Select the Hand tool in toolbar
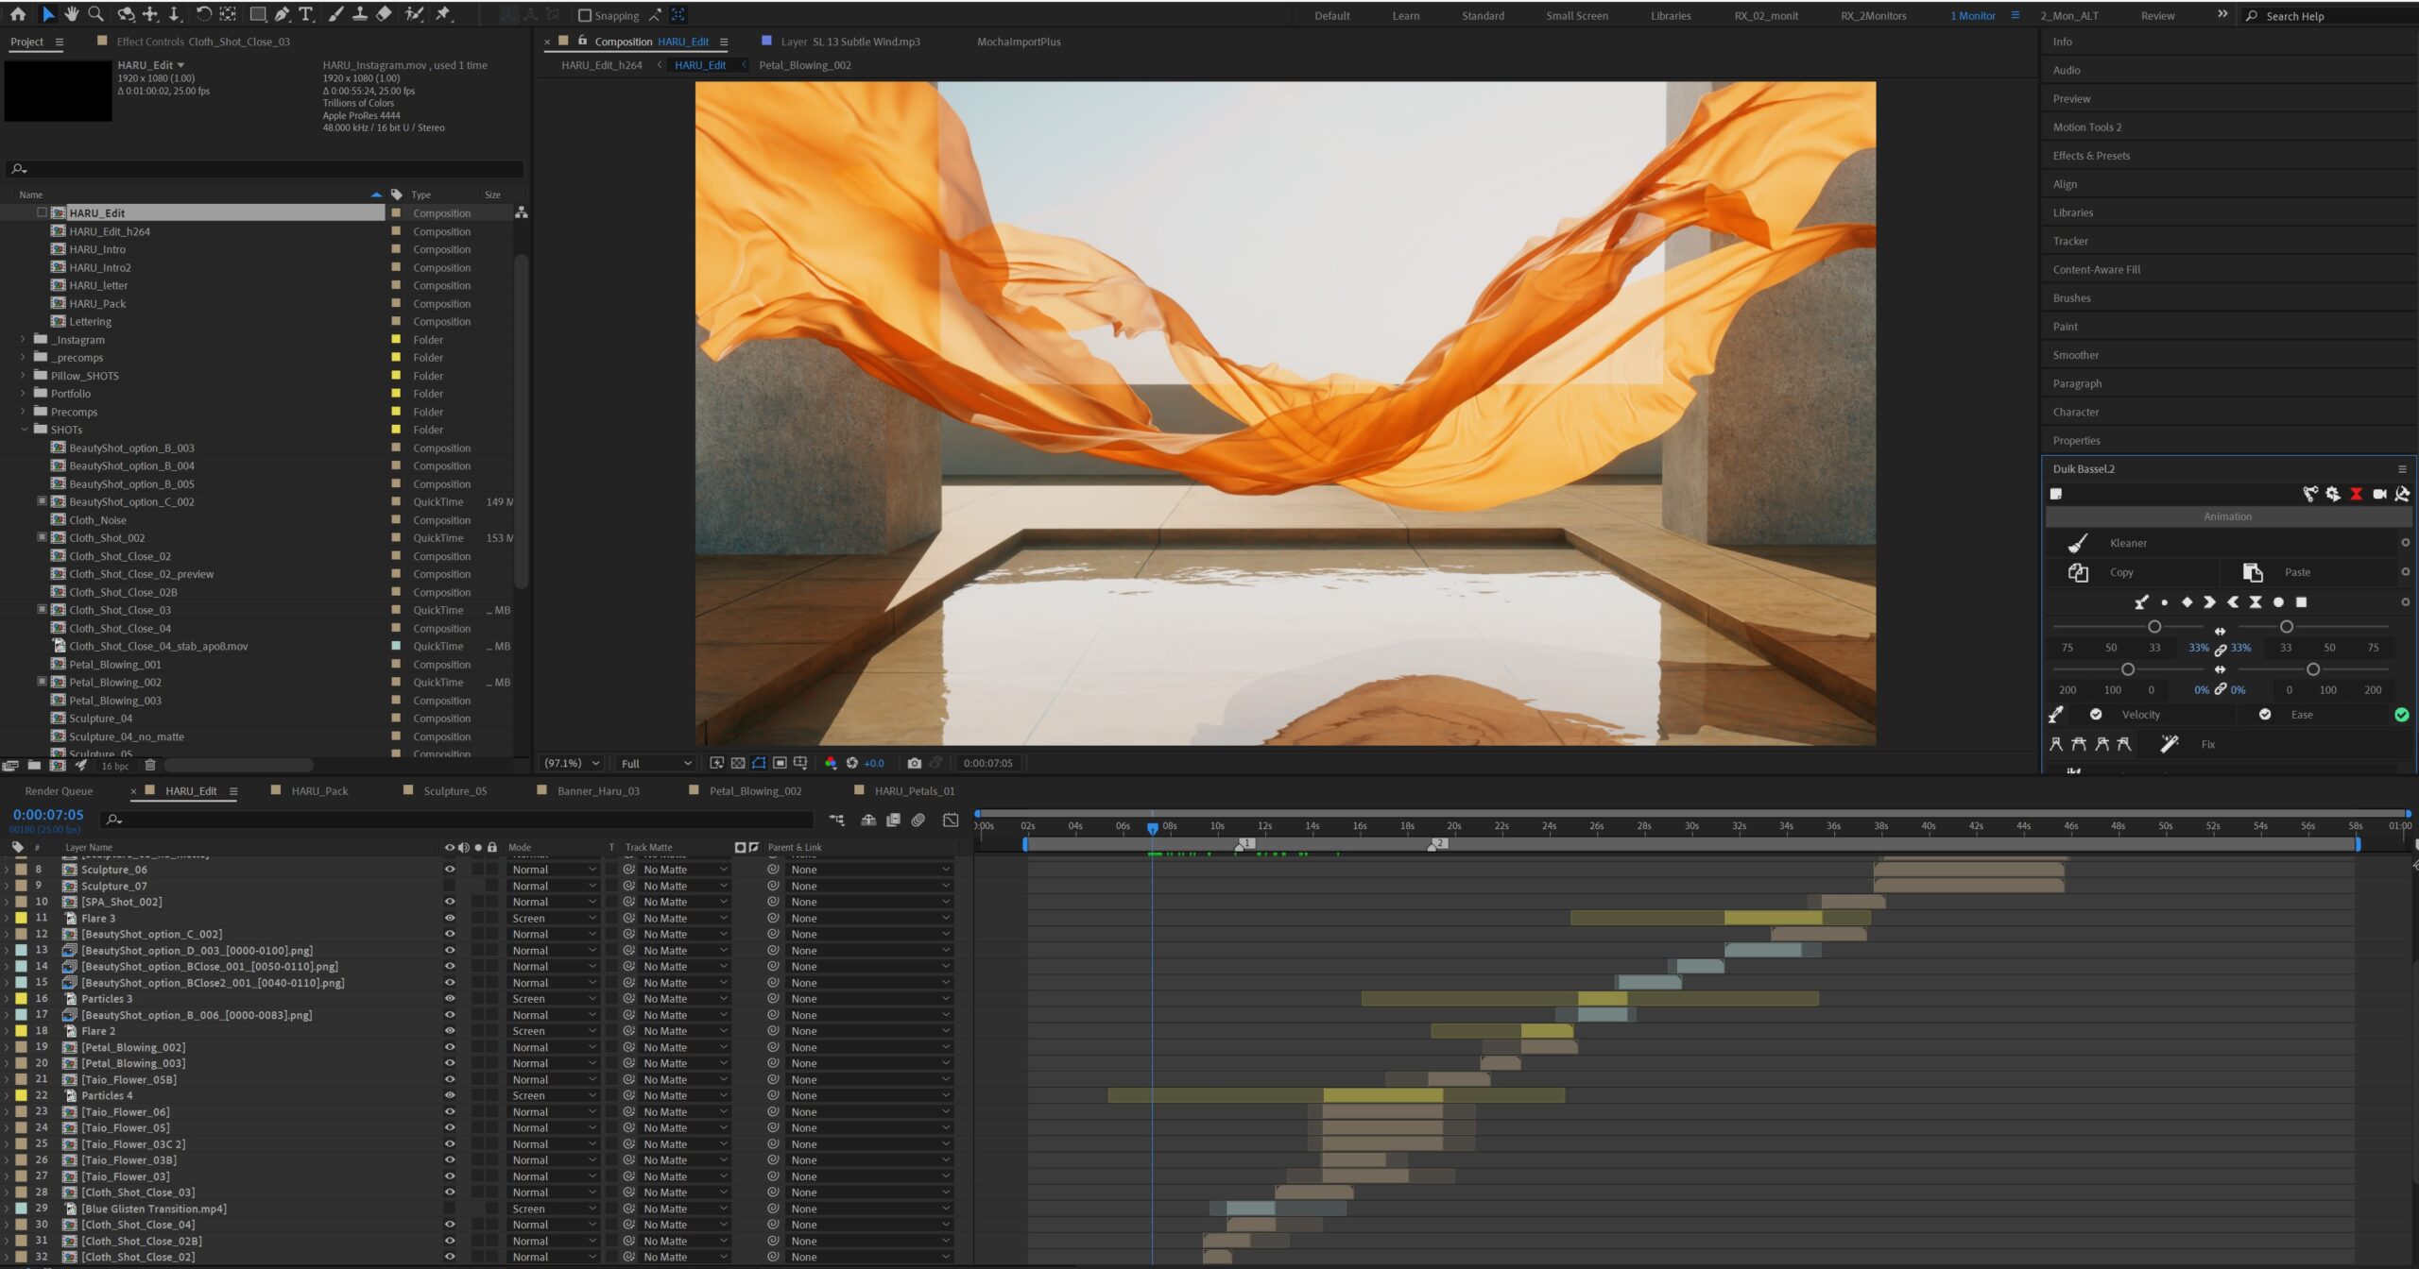Viewport: 2419px width, 1269px height. pos(72,14)
